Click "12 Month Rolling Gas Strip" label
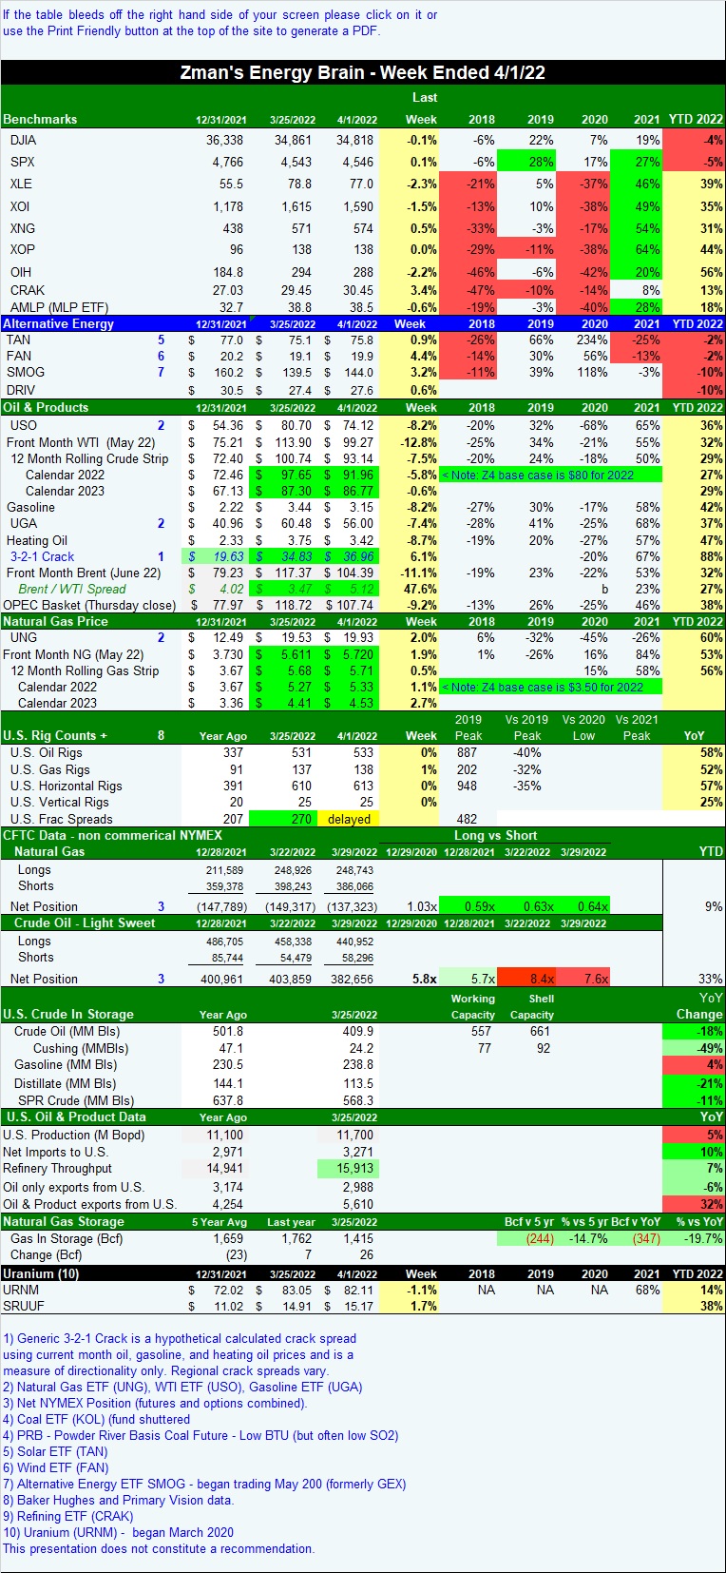 85,670
